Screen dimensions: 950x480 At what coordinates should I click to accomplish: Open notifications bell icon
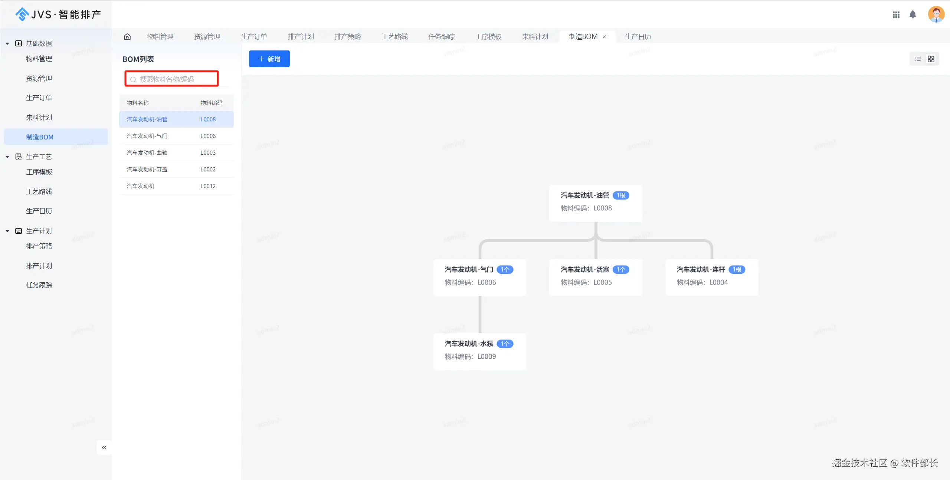tap(913, 14)
